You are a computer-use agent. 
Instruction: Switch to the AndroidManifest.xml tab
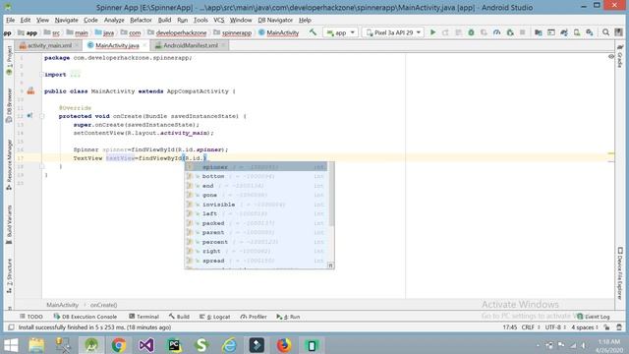click(x=191, y=45)
